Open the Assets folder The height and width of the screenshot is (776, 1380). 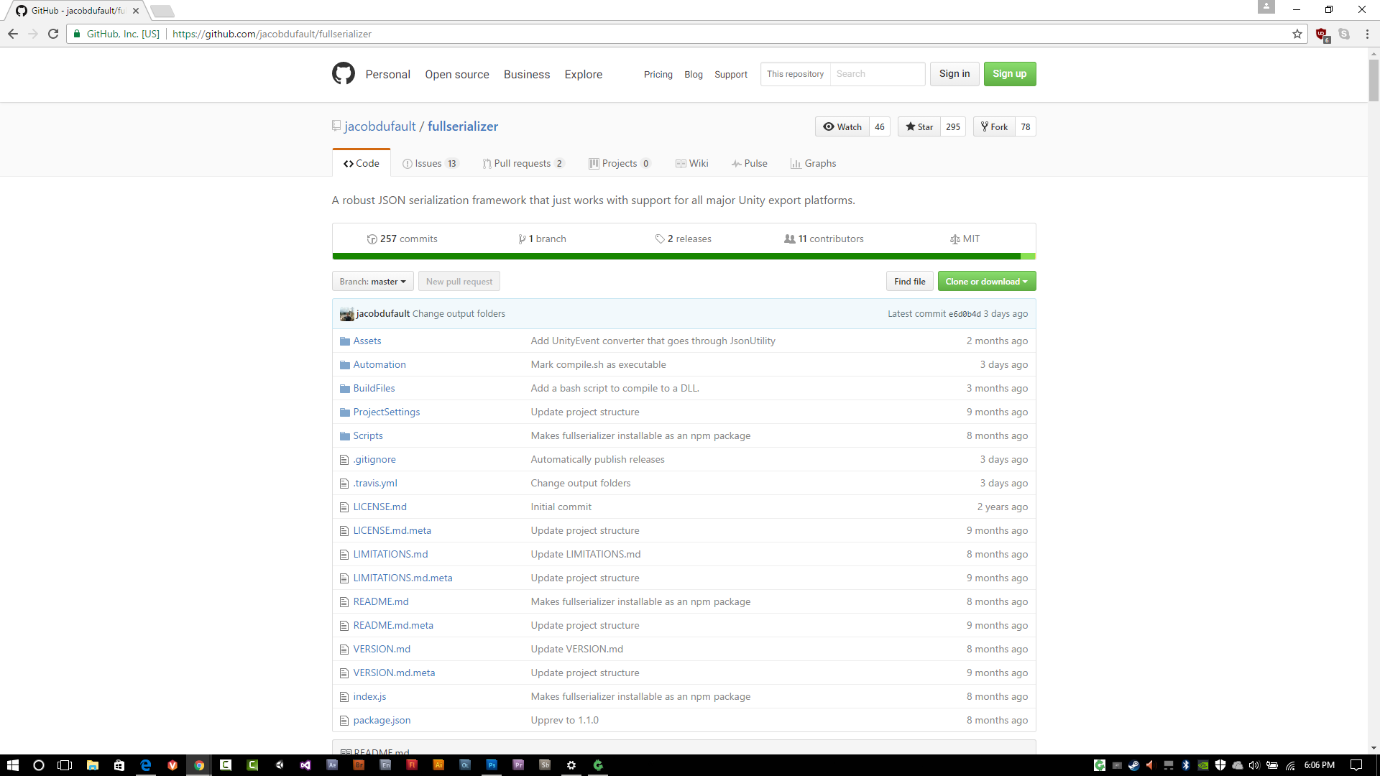tap(368, 340)
